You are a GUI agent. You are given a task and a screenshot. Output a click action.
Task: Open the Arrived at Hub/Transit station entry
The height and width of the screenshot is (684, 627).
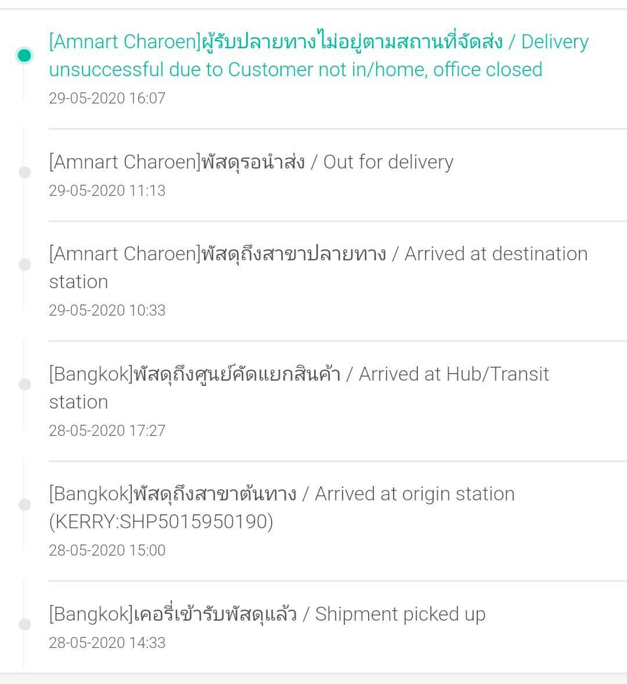(x=299, y=388)
